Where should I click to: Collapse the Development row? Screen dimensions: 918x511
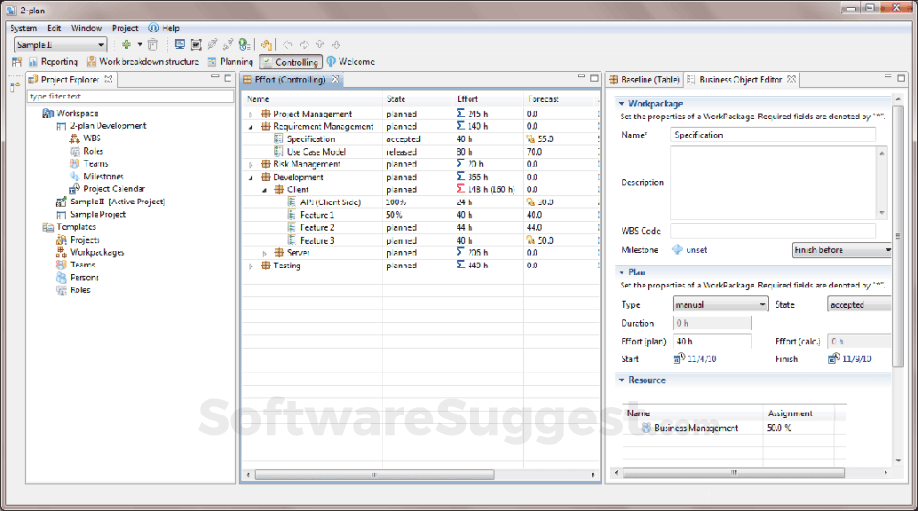tap(251, 177)
